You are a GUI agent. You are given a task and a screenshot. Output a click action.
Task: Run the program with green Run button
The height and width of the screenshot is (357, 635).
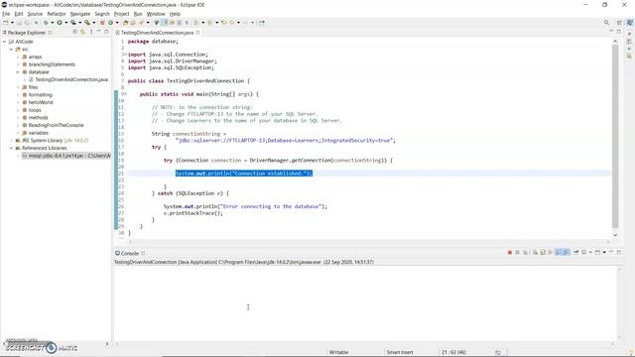pos(60,23)
